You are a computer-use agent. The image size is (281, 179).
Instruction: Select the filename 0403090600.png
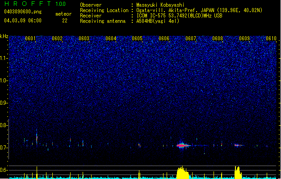[23, 12]
